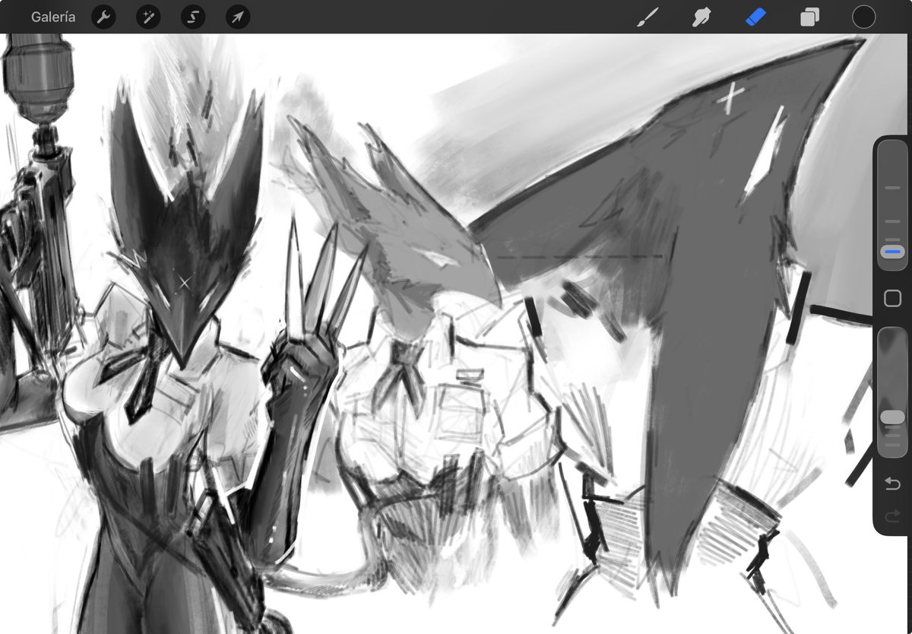Select the Smudge finger tool
Image resolution: width=912 pixels, height=634 pixels.
click(x=701, y=17)
